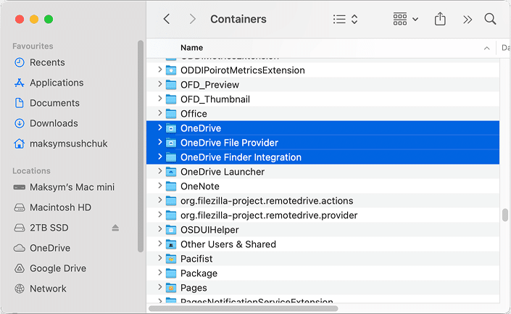
Task: Select the Pacifist folder
Action: tap(323, 259)
